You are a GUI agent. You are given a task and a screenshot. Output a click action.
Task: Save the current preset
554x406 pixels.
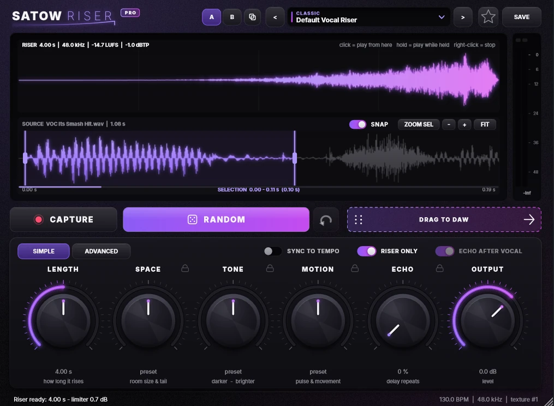(x=521, y=17)
